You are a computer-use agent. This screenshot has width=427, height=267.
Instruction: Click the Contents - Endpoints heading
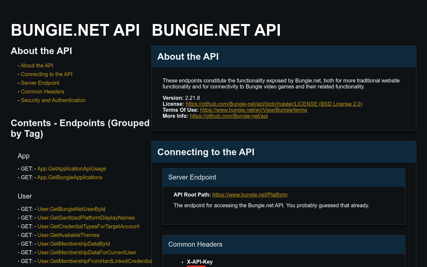pyautogui.click(x=80, y=128)
